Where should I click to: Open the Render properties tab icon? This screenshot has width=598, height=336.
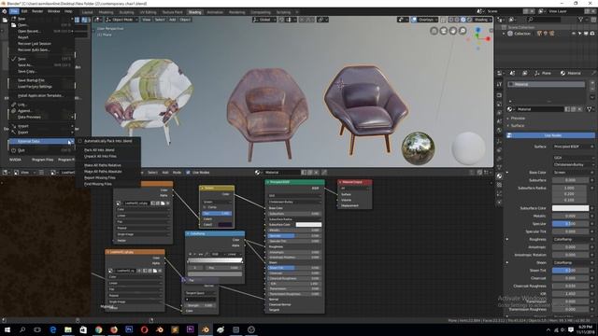[499, 95]
